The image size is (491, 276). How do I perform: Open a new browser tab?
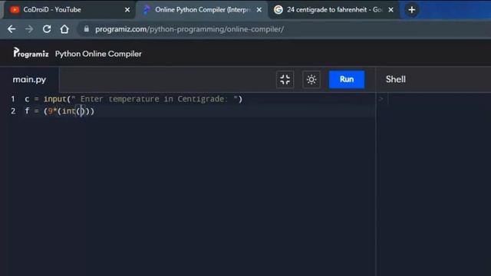click(x=411, y=10)
